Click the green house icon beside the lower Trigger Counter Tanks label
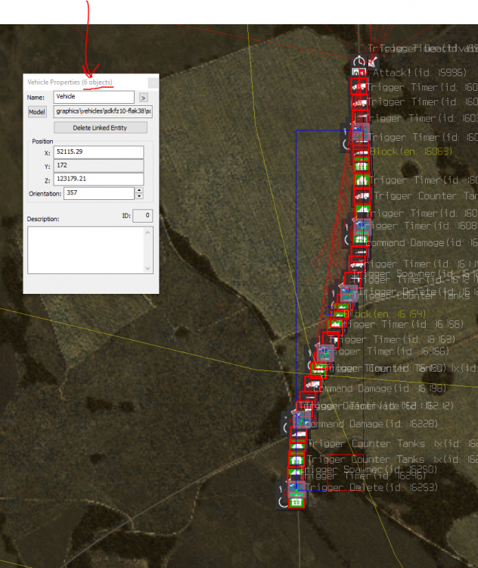Viewport: 478px width, 568px height. (296, 460)
